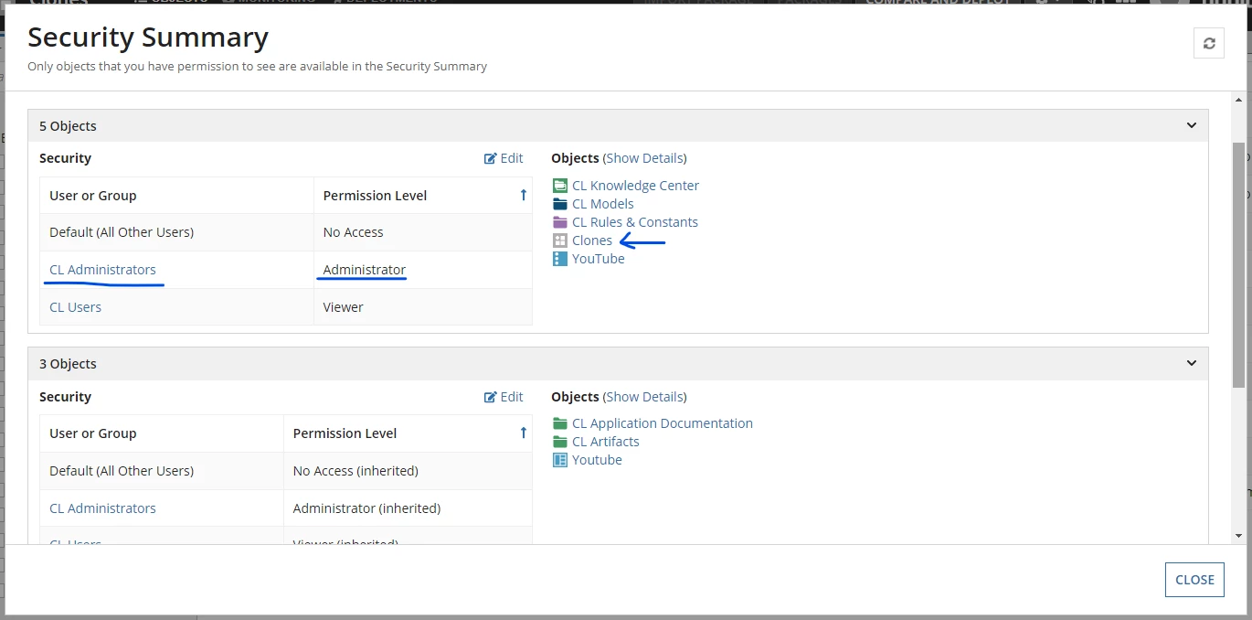Click the 5 Objects header label
Viewport: 1252px width, 620px height.
(68, 126)
